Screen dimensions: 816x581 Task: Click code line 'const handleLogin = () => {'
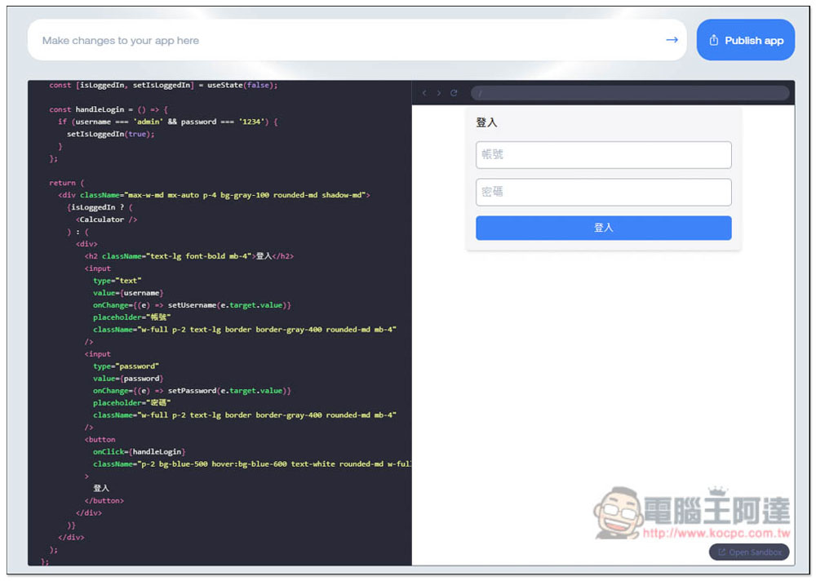tap(109, 109)
